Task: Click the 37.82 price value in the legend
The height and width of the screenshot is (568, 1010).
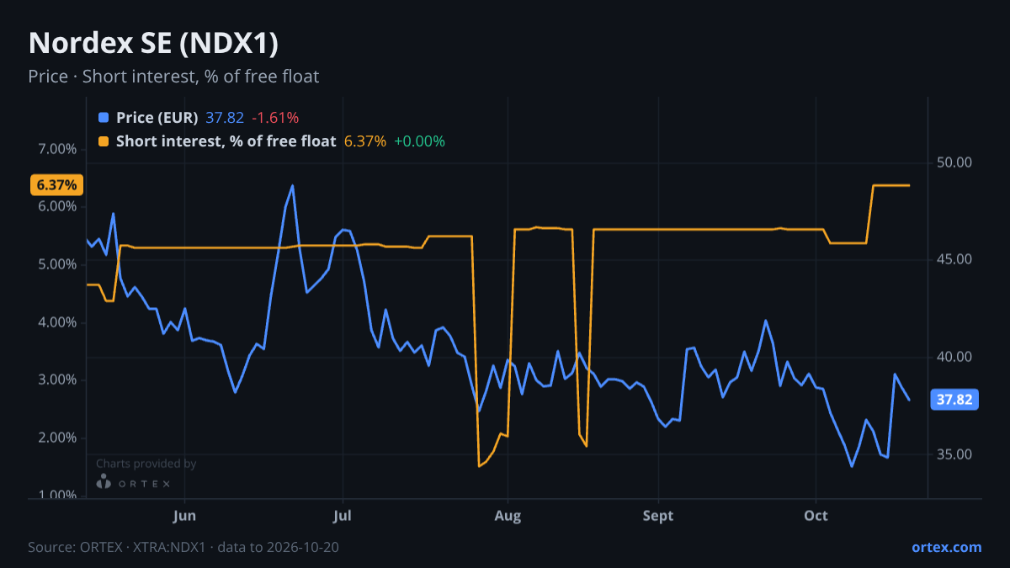Action: 225,118
